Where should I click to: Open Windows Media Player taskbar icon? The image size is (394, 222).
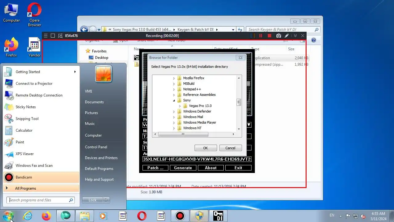tap(103, 216)
